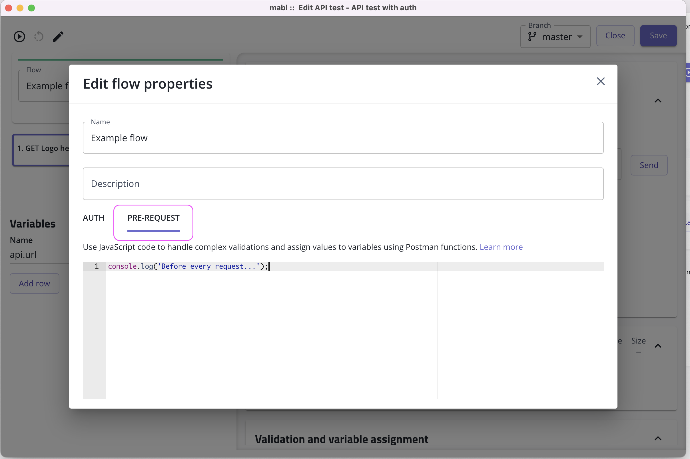Close the Edit flow properties dialog
690x459 pixels.
(601, 81)
